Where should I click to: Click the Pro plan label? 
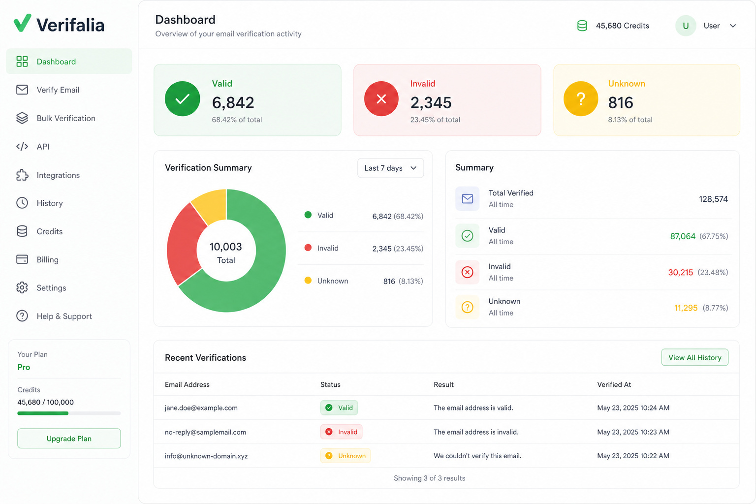pos(24,367)
